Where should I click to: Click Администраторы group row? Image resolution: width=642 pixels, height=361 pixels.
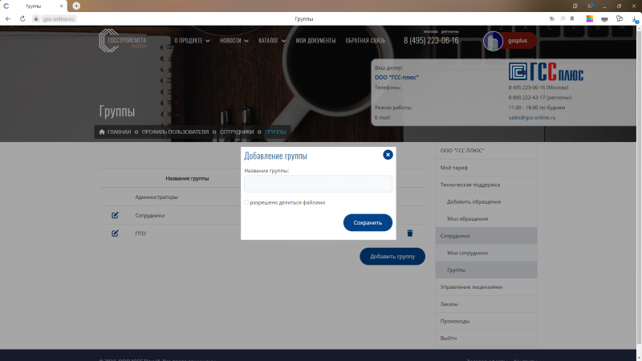coord(156,197)
